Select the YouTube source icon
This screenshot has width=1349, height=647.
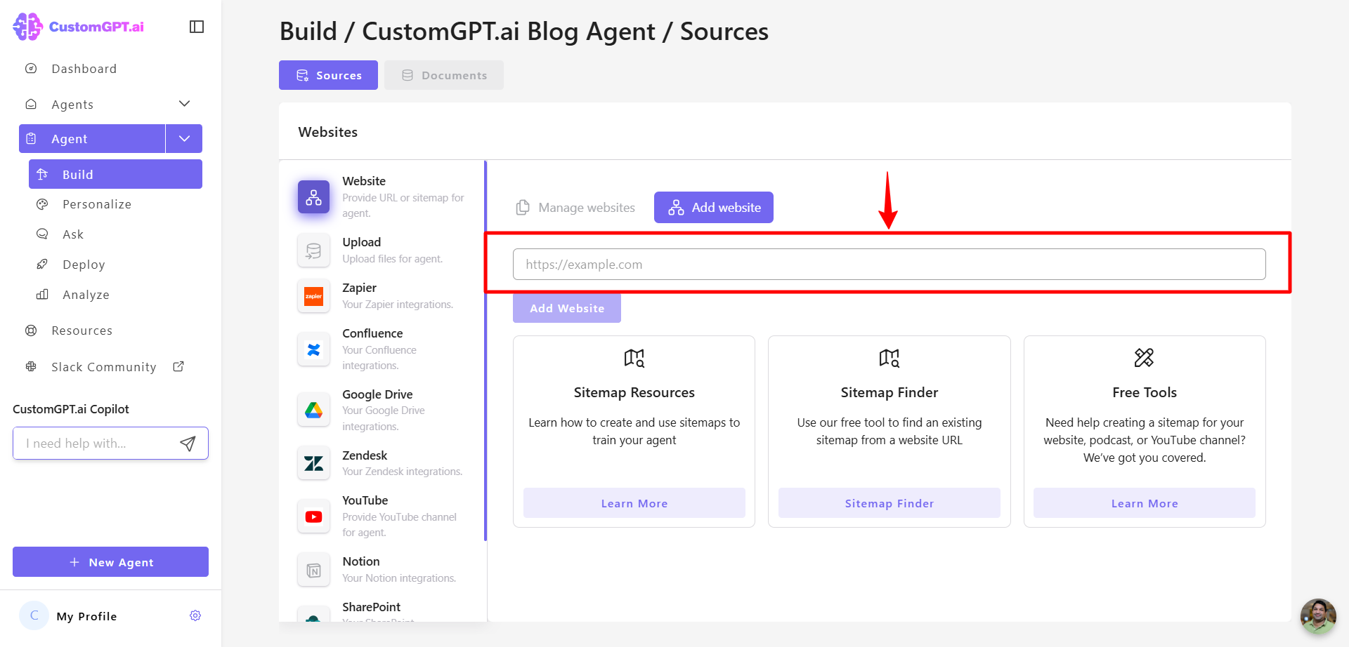[313, 516]
